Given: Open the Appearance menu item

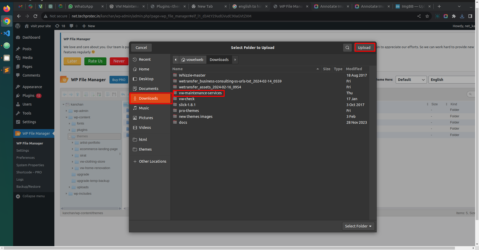Looking at the screenshot, I should (x=32, y=87).
